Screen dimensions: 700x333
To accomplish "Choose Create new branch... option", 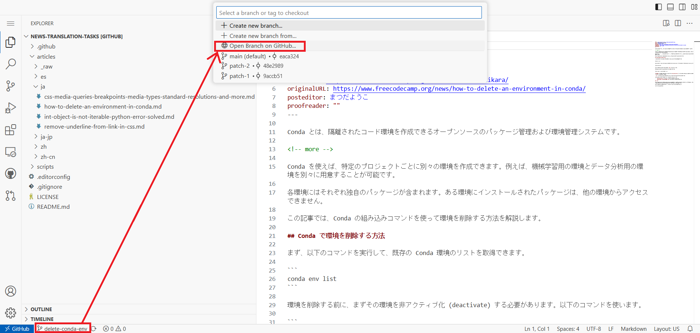I will pyautogui.click(x=350, y=26).
